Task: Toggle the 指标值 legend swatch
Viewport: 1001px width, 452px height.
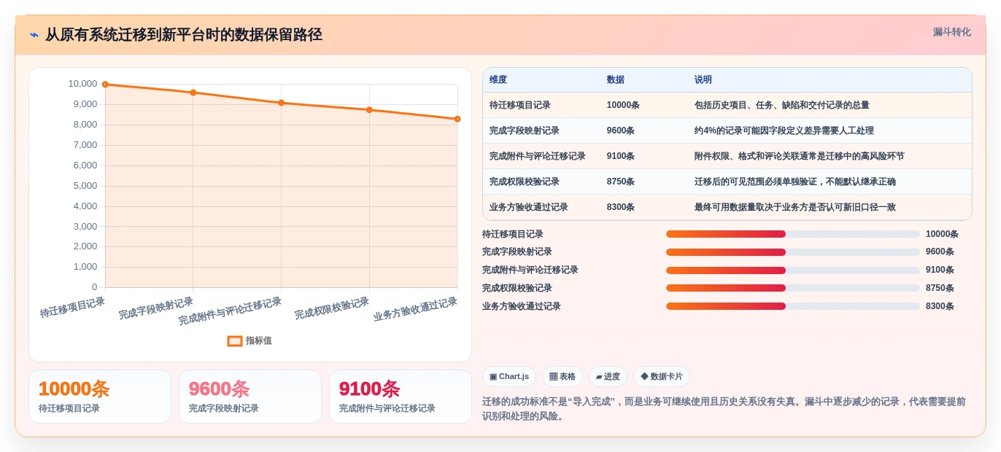Action: (234, 340)
